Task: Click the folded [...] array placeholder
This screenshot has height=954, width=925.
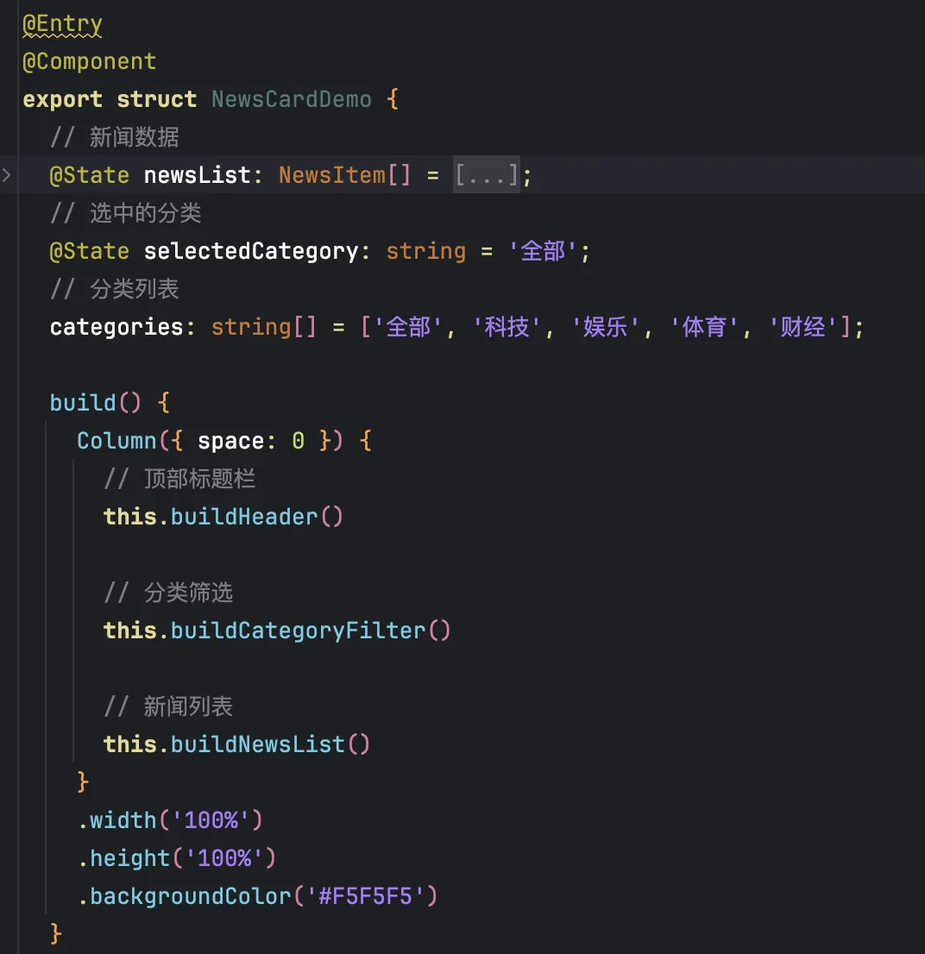Action: [487, 175]
